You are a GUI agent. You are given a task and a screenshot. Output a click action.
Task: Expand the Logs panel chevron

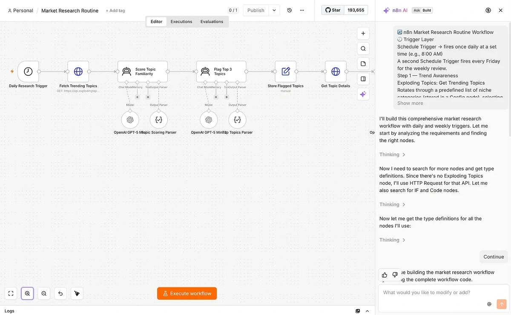[367, 311]
